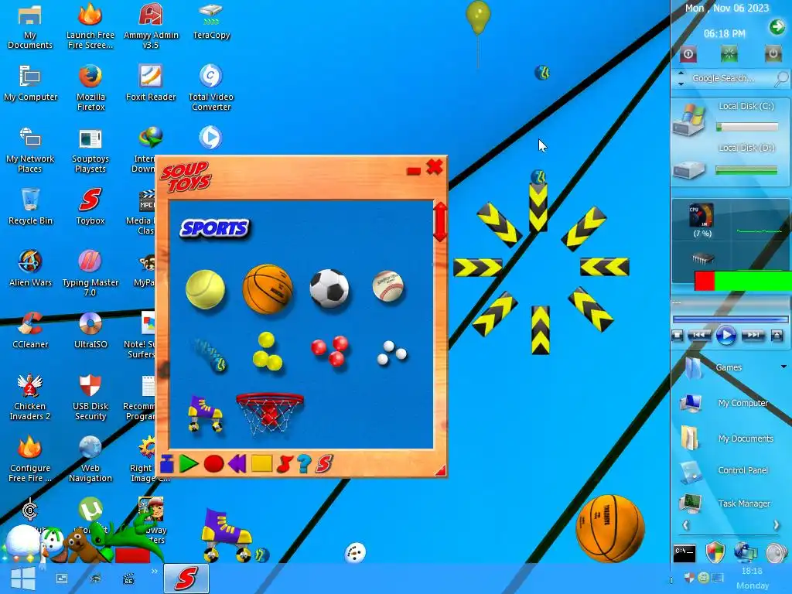
Task: Open Foxit Reader desktop icon
Action: pyautogui.click(x=151, y=82)
